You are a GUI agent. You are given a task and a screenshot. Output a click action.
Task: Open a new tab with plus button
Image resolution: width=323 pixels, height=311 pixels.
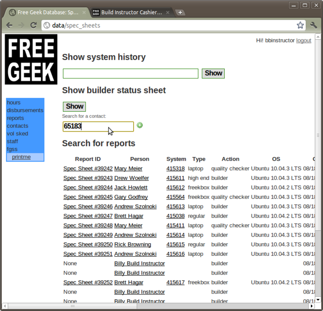(x=180, y=13)
